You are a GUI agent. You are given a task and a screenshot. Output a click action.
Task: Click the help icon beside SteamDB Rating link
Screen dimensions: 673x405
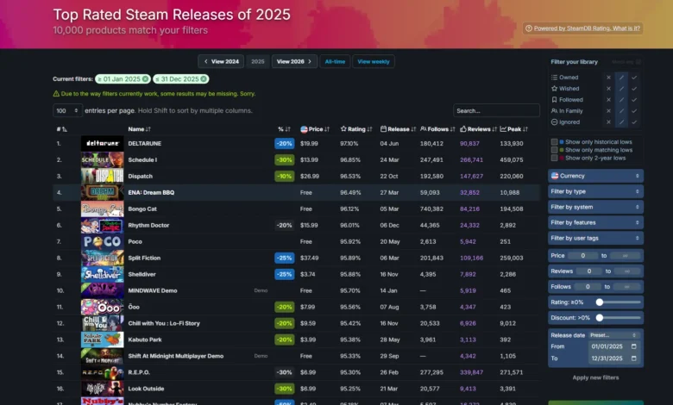pos(529,28)
